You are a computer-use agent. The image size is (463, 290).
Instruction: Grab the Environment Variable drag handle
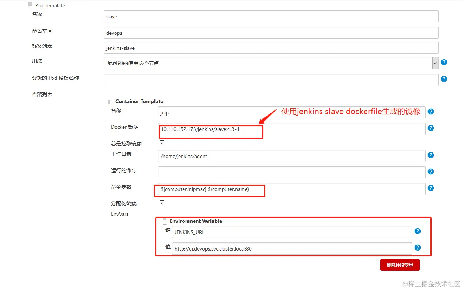click(165, 221)
